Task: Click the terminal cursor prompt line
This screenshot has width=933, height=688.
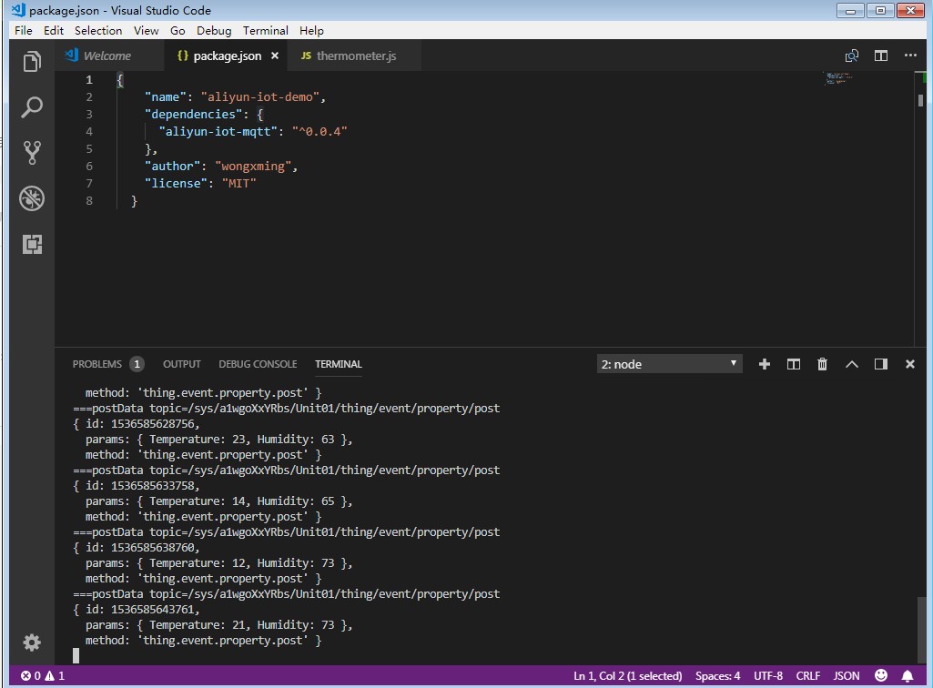Action: pos(76,655)
